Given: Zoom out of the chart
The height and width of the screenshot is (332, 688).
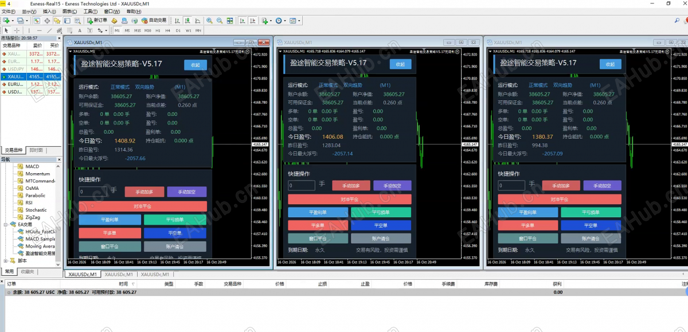Looking at the screenshot, I should pyautogui.click(x=220, y=21).
